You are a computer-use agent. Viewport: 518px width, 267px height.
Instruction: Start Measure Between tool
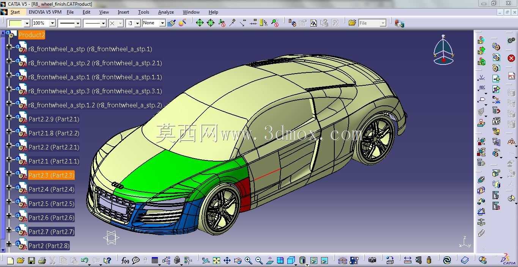408,261
